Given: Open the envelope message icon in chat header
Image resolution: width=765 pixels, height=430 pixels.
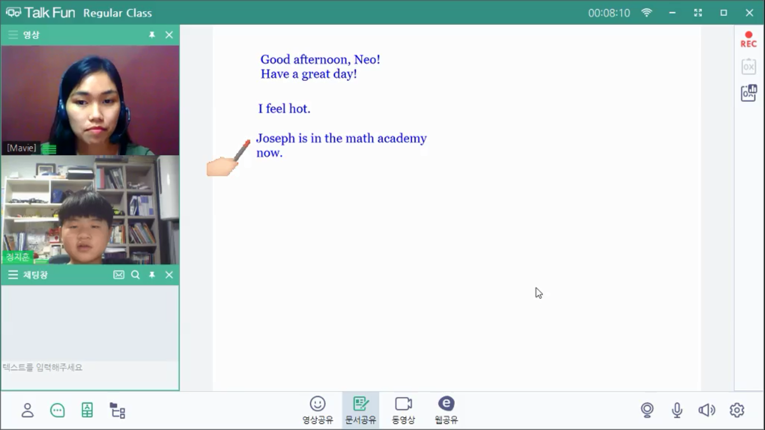Looking at the screenshot, I should pyautogui.click(x=119, y=275).
